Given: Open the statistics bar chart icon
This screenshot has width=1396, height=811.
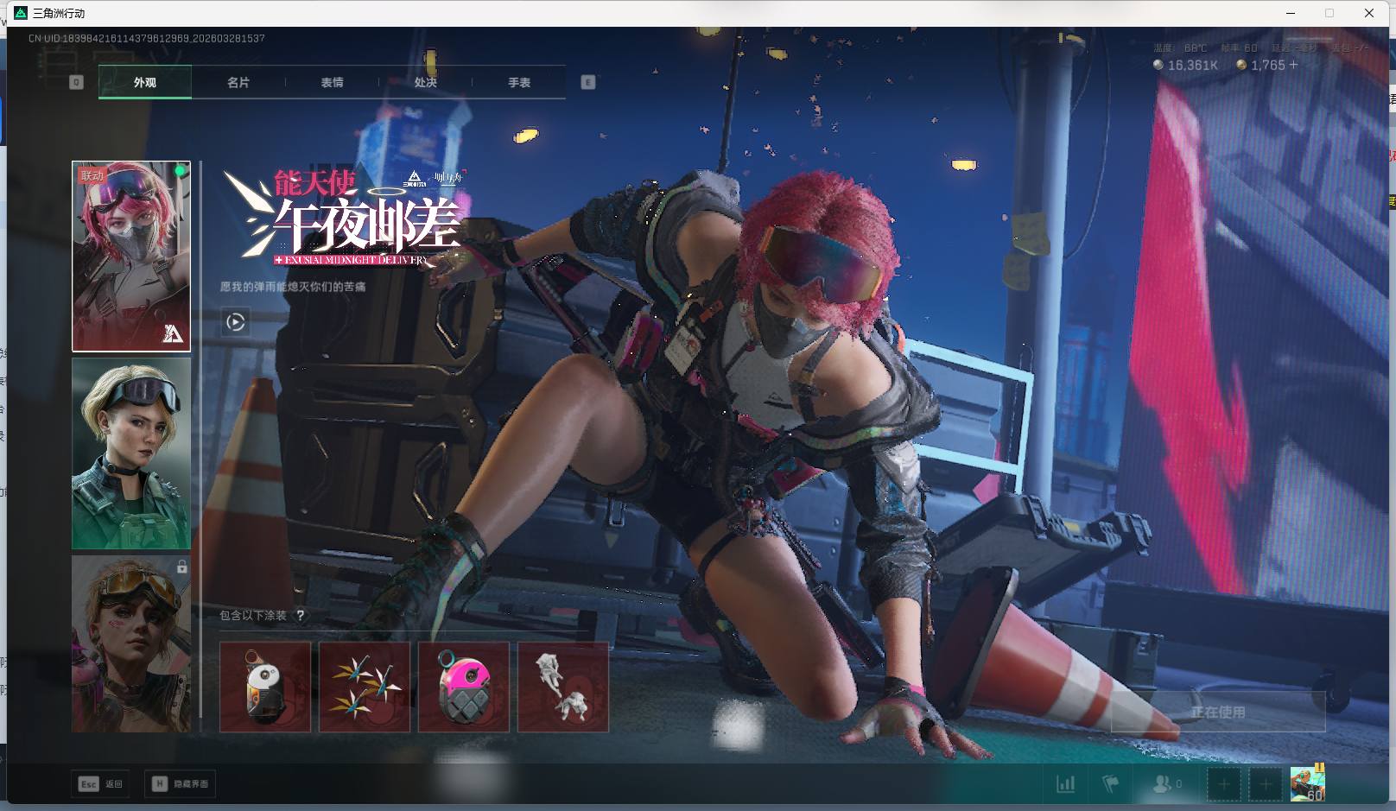Looking at the screenshot, I should click(1066, 784).
